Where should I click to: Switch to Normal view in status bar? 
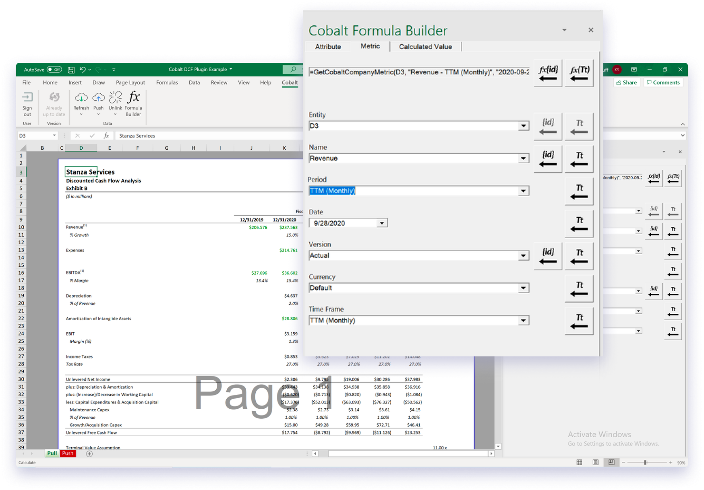coord(579,462)
